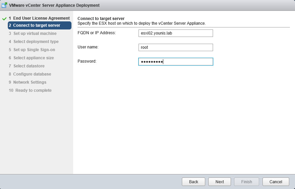295x189 pixels.
Task: Select Set up virtual machine step
Action: pyautogui.click(x=33, y=34)
